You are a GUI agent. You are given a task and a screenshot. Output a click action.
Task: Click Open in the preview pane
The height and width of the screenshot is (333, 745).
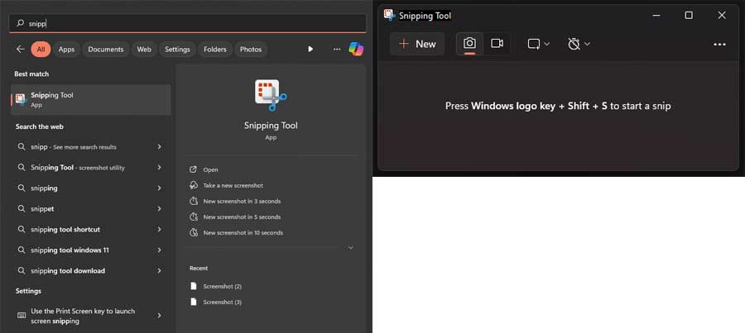[x=210, y=170]
